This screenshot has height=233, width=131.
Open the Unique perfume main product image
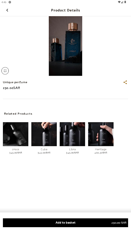tap(65, 46)
